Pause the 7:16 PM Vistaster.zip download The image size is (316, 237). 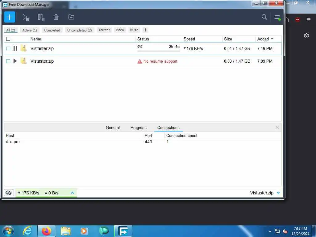click(x=15, y=48)
